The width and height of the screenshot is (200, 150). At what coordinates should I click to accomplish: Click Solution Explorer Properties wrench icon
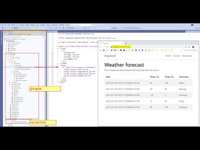(x=29, y=34)
